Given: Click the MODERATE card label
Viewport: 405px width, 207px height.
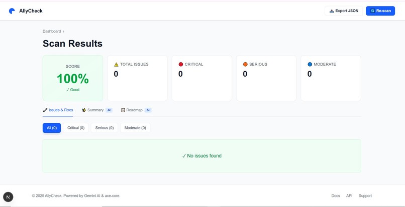Looking at the screenshot, I should tap(325, 64).
